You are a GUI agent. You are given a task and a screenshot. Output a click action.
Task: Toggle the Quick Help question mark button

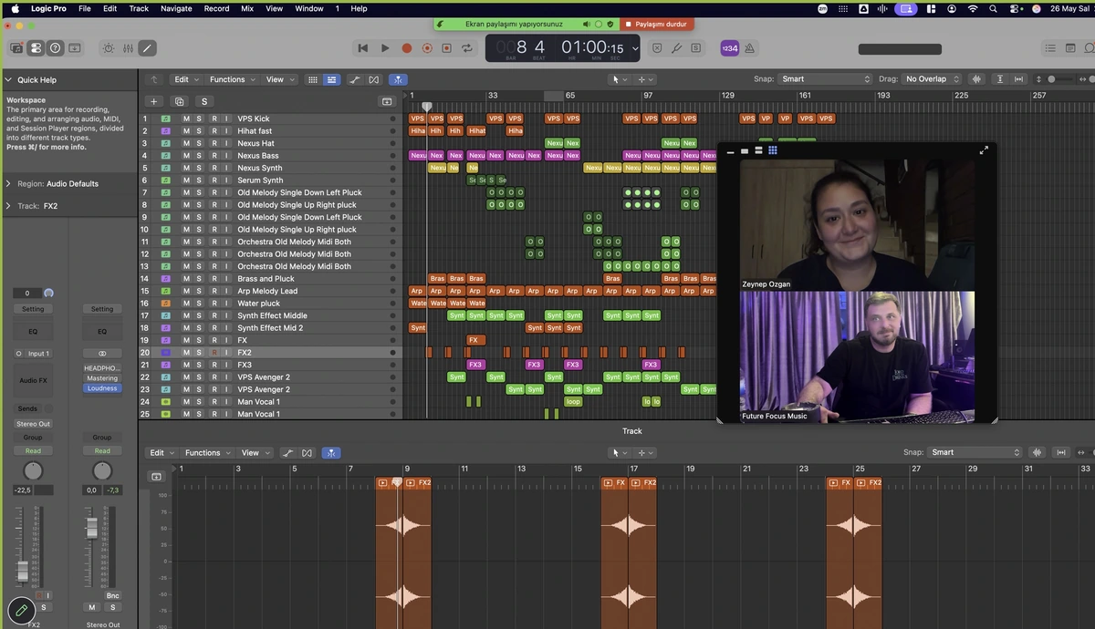55,47
